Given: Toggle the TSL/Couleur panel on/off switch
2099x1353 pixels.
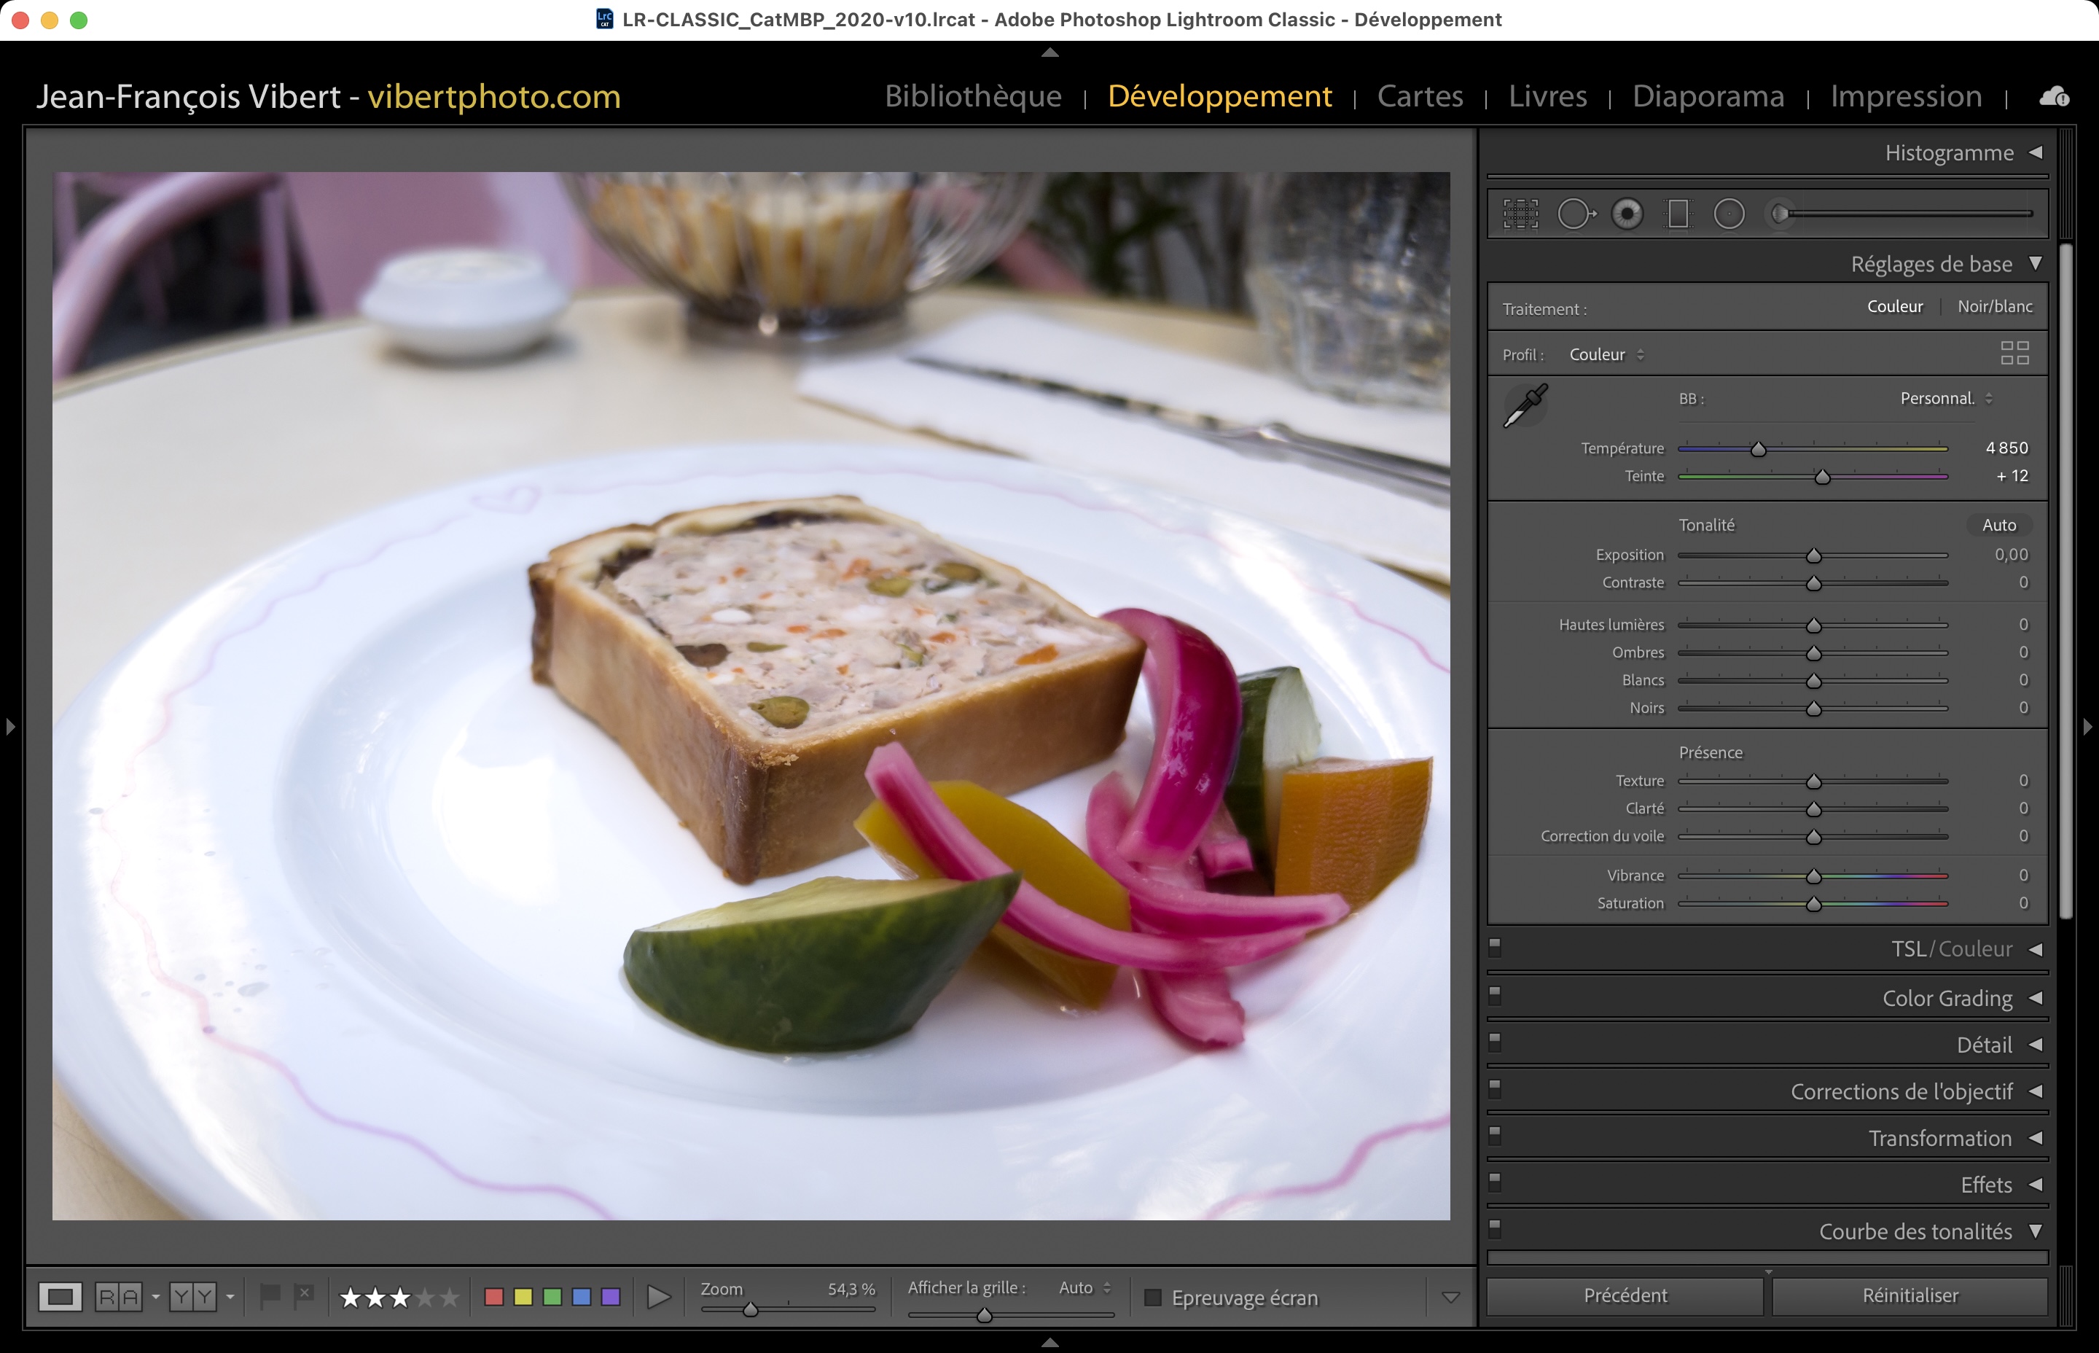Looking at the screenshot, I should (1495, 947).
